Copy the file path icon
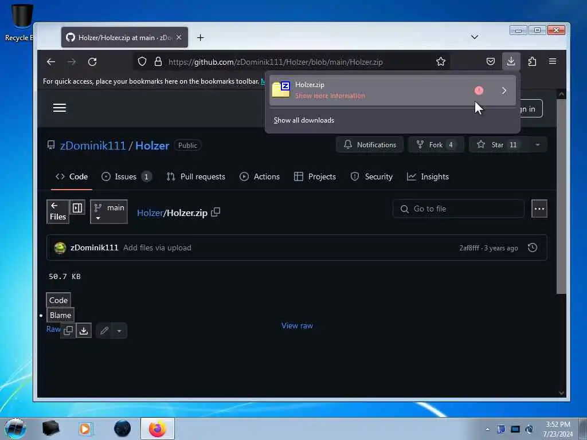 coord(216,212)
